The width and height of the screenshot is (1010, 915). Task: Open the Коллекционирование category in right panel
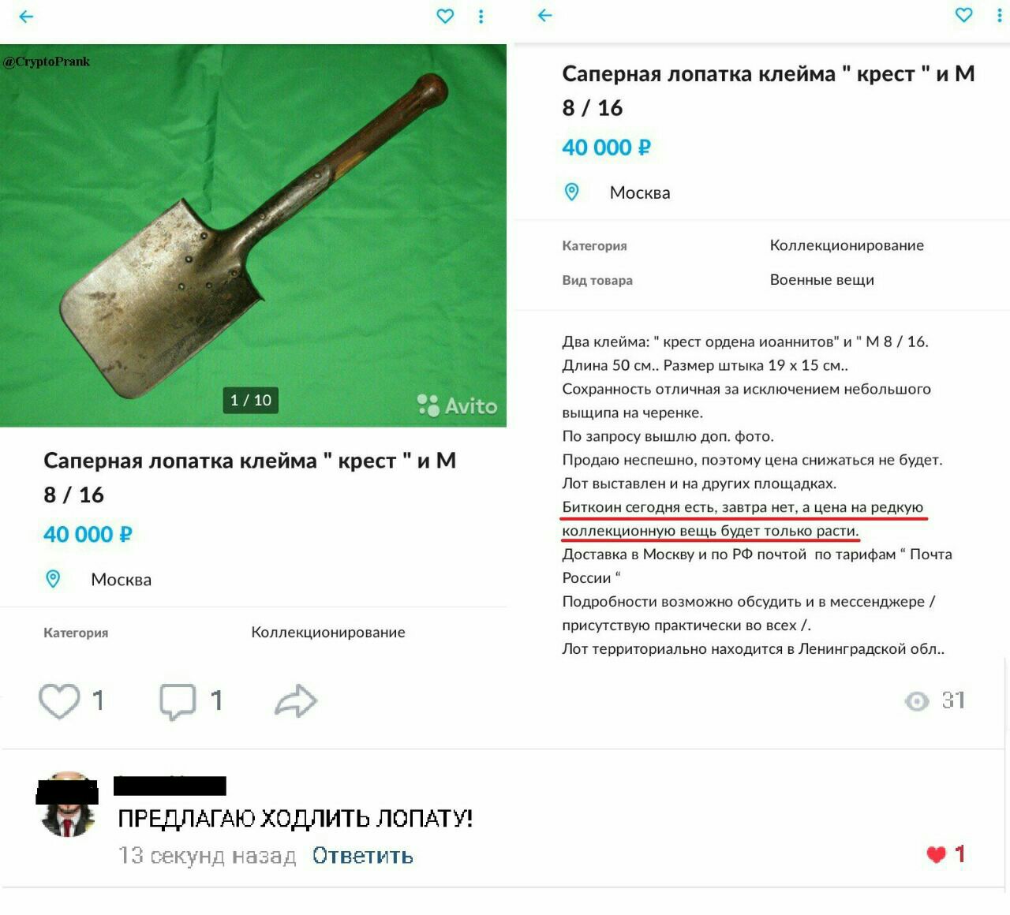pyautogui.click(x=847, y=245)
